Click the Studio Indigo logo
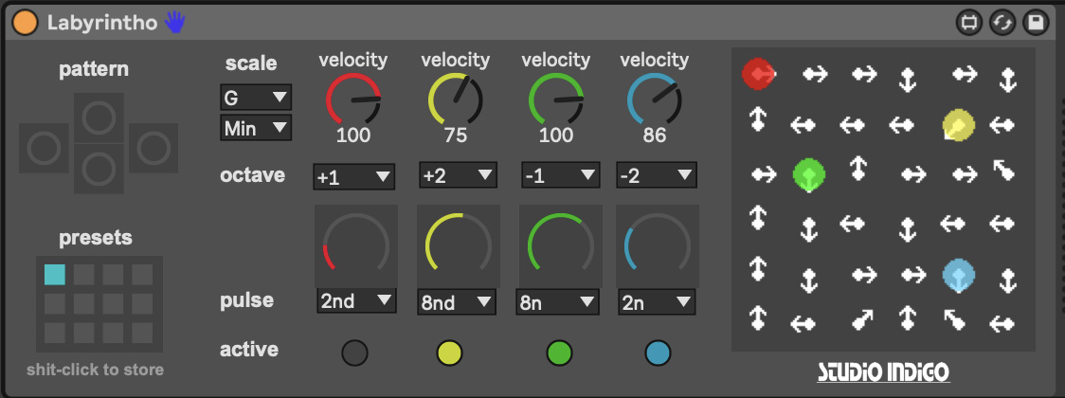The image size is (1065, 398). click(x=884, y=370)
